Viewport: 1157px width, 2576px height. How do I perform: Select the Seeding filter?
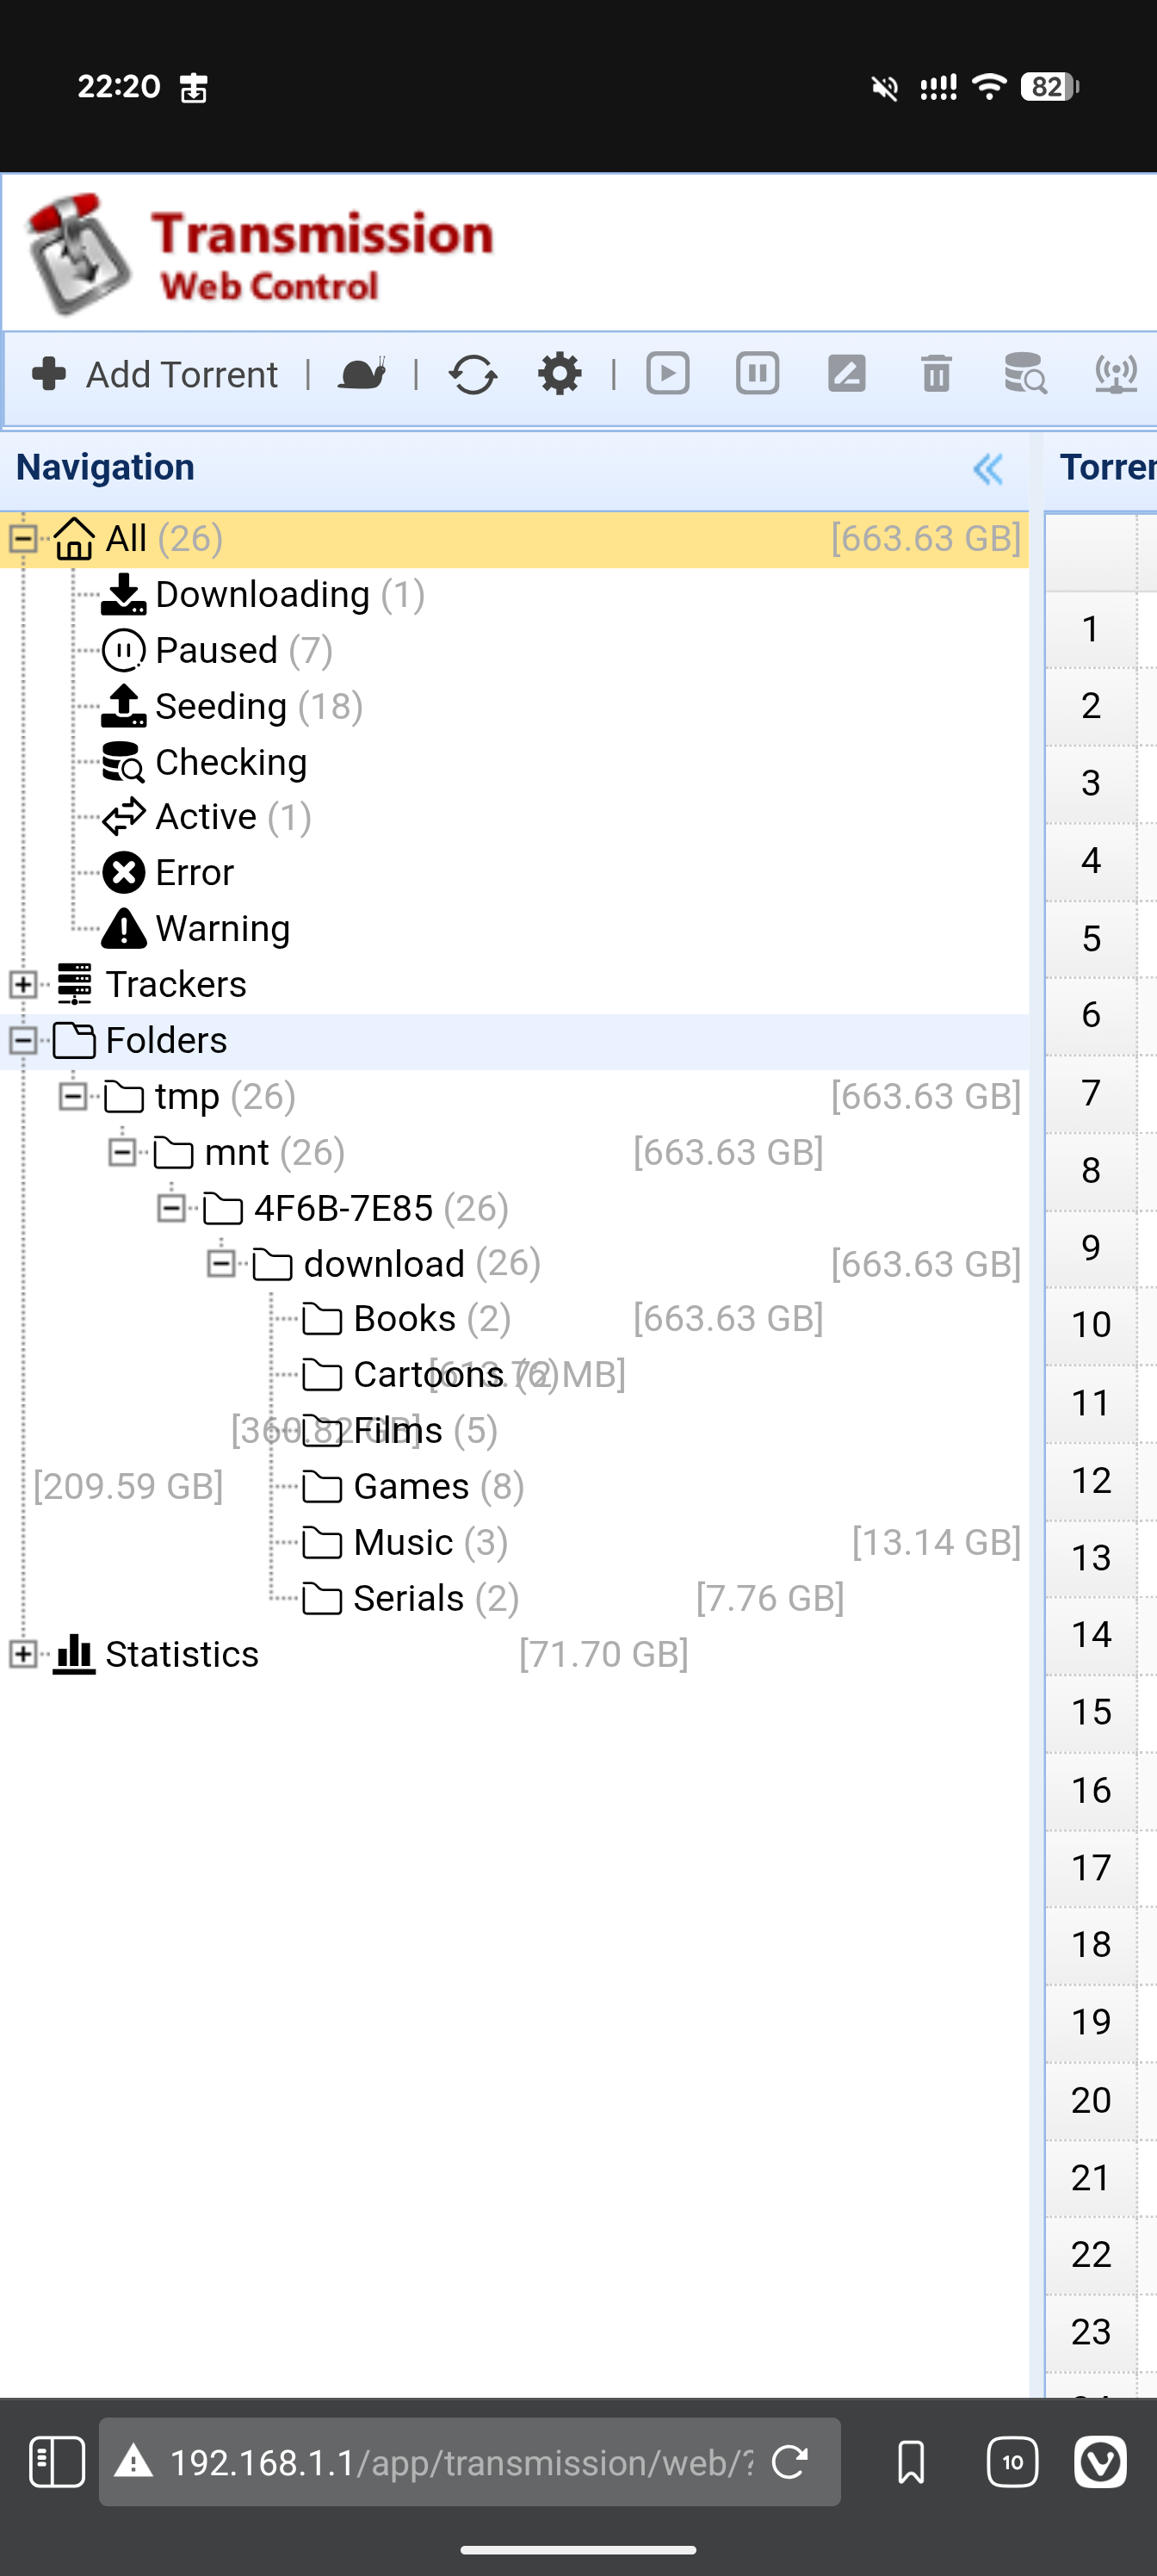221,706
